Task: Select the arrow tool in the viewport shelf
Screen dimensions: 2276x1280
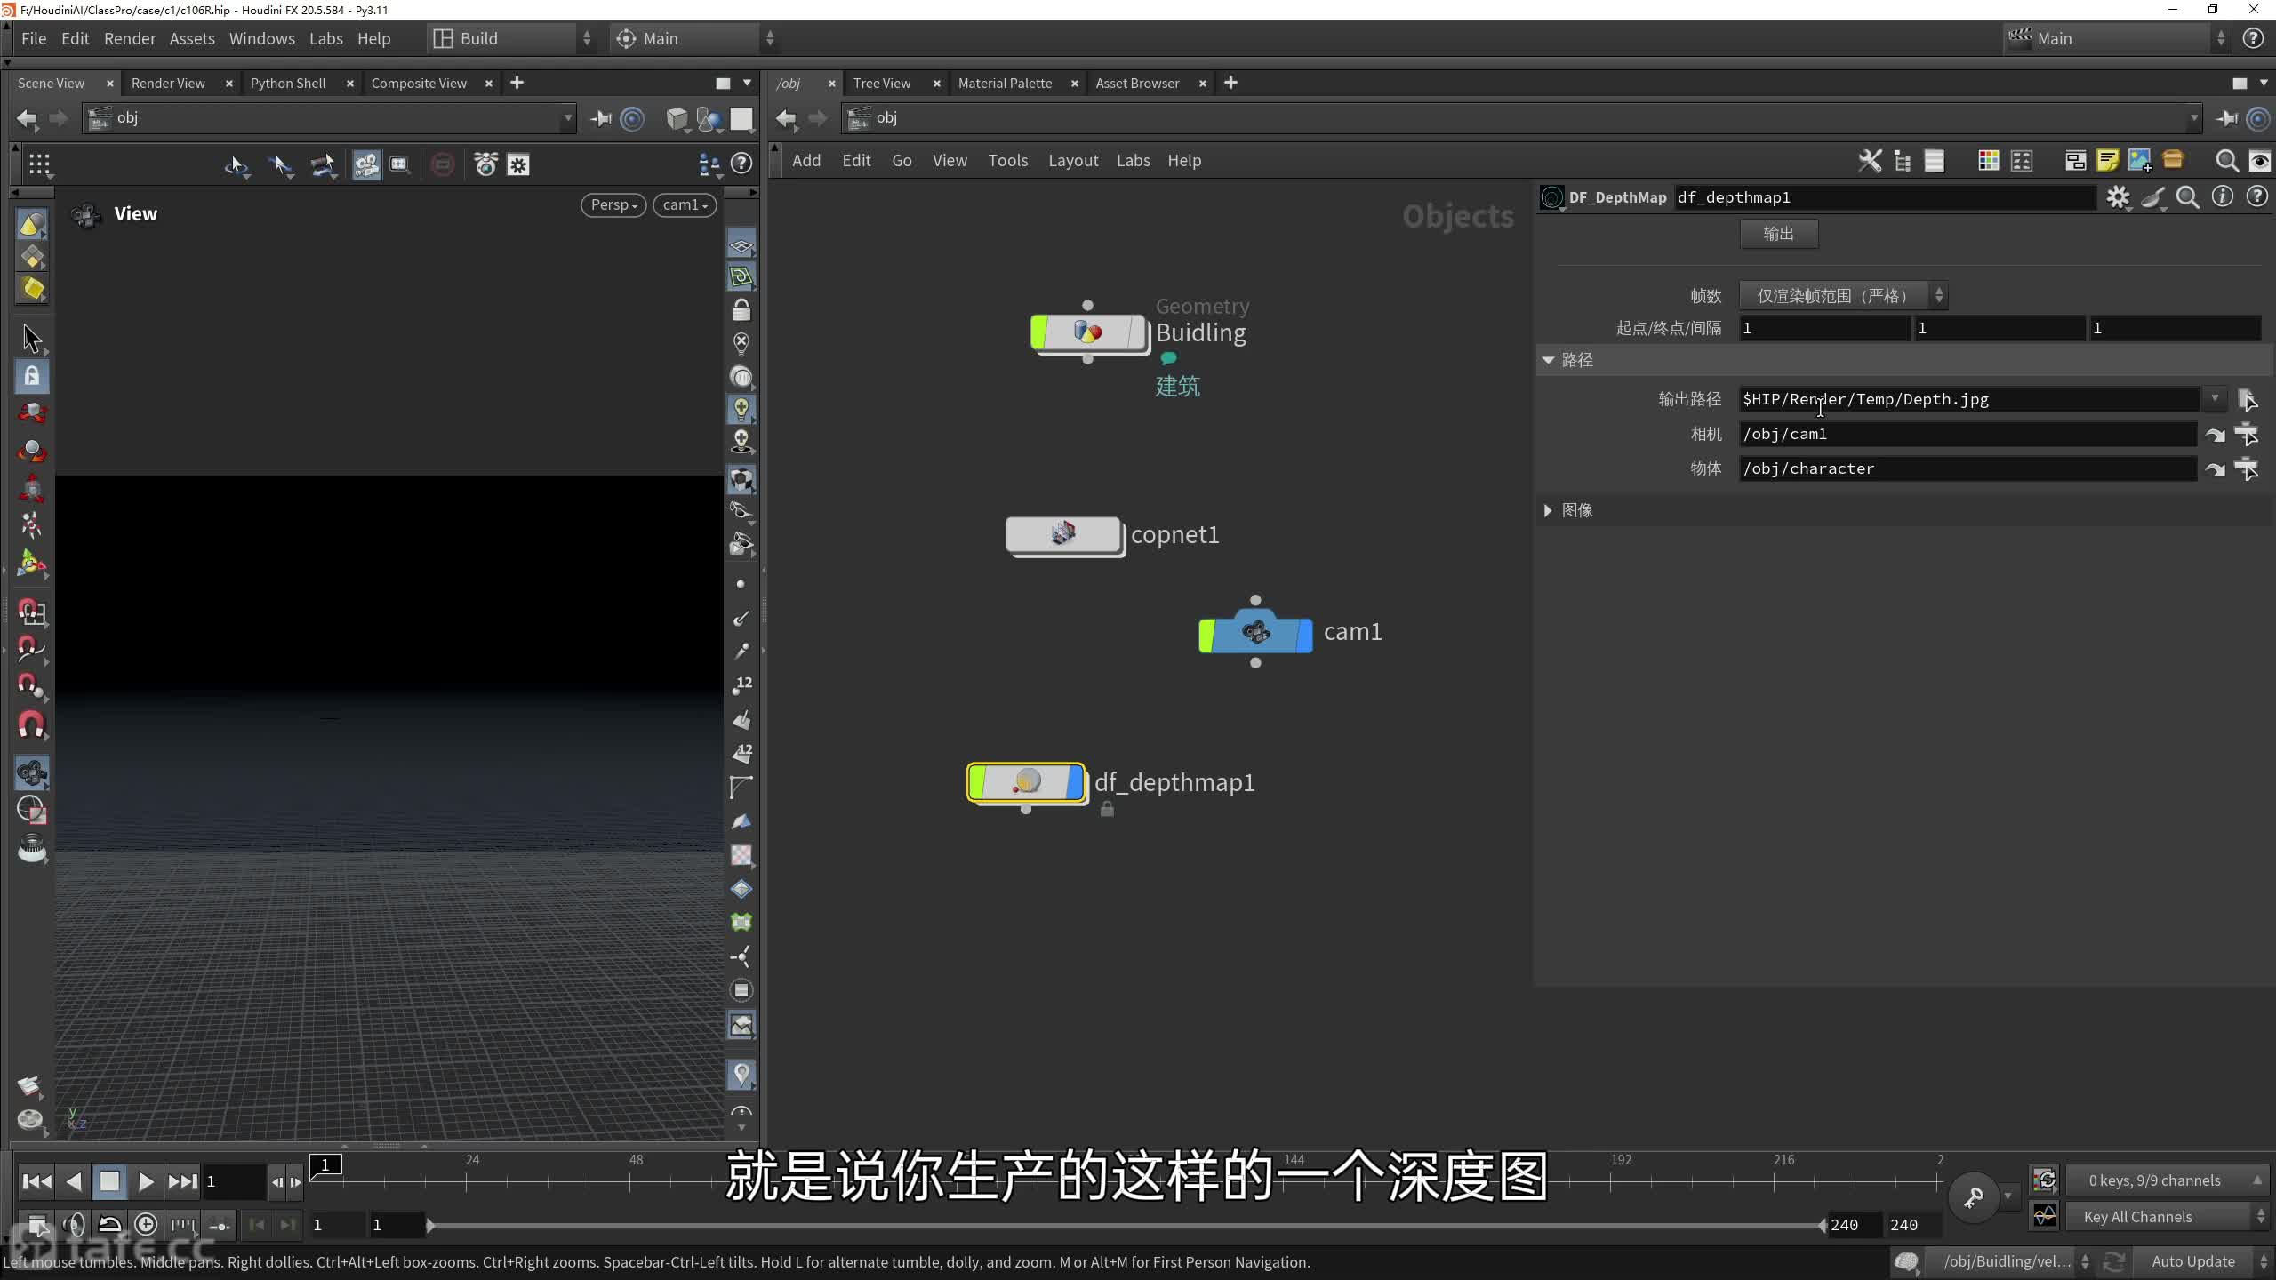Action: (x=32, y=339)
